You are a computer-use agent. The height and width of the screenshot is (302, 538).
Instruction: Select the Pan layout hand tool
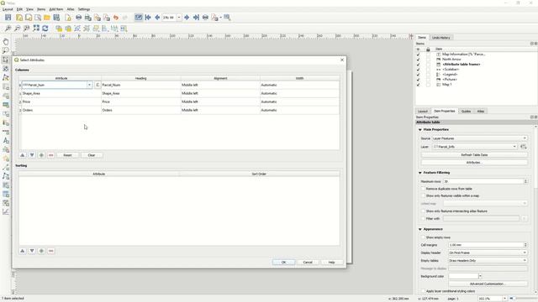pos(6,42)
